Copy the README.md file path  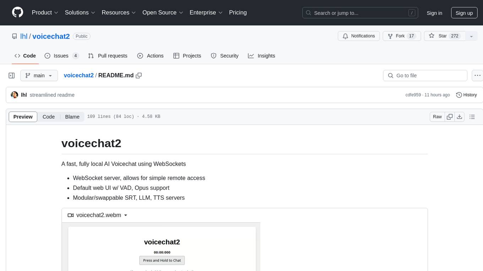click(x=139, y=75)
